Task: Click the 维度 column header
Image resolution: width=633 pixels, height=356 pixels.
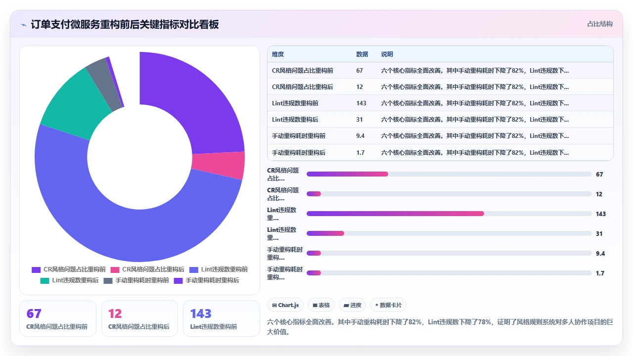Action: pyautogui.click(x=278, y=54)
